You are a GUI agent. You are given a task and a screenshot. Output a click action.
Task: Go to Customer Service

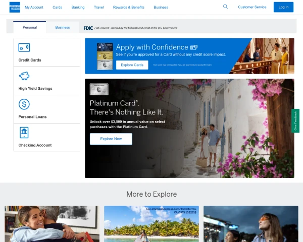[252, 7]
